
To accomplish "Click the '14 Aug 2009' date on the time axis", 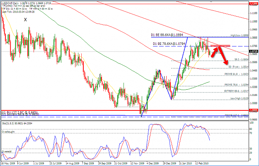I will [x=72, y=163].
